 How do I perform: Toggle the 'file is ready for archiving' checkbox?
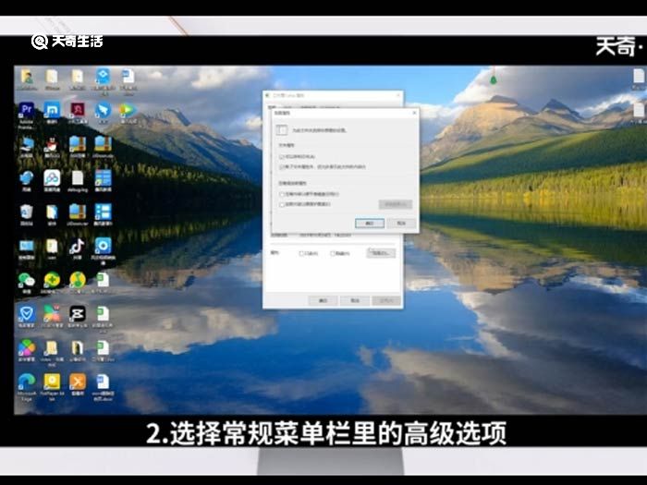click(x=282, y=157)
